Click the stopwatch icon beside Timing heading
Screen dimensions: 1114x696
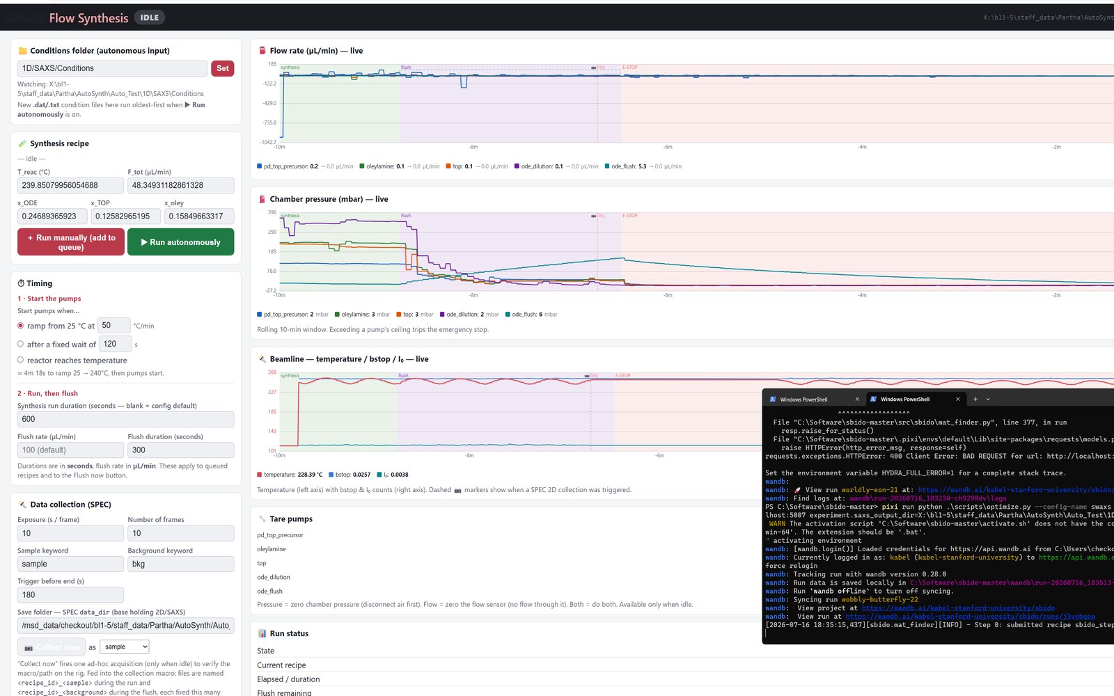click(21, 283)
